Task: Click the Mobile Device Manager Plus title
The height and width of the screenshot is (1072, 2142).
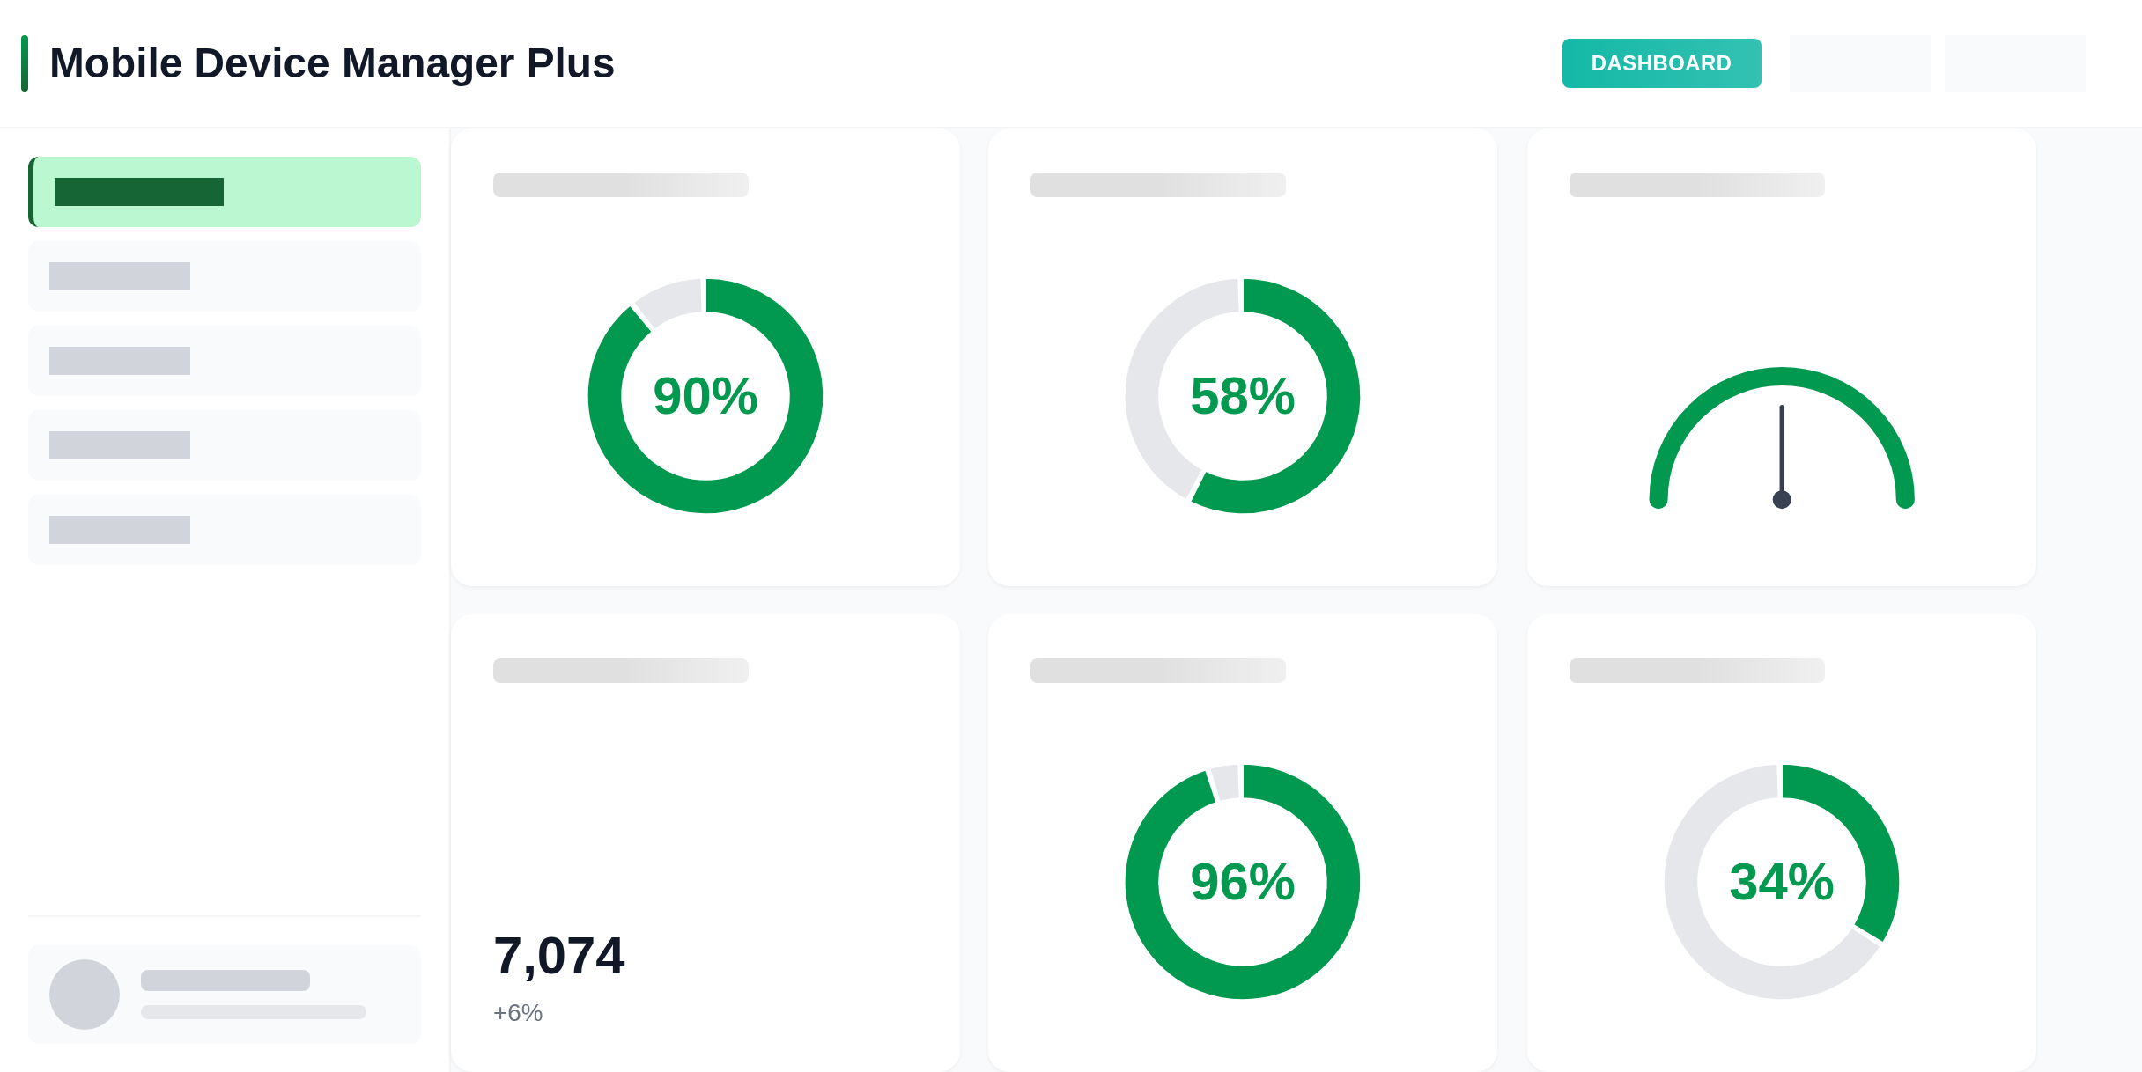Action: pos(331,63)
